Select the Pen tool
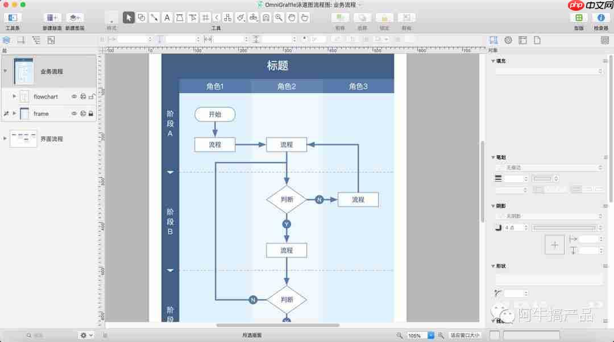The width and height of the screenshot is (614, 342). [180, 18]
